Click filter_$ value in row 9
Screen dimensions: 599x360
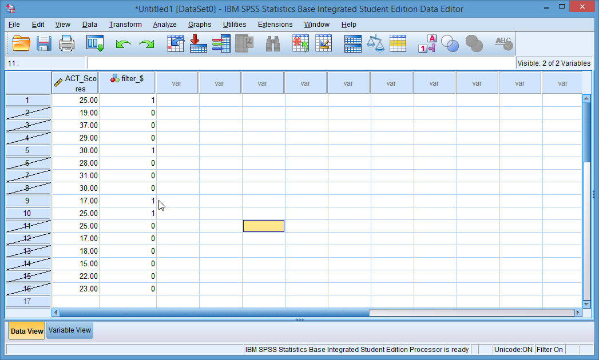[x=128, y=201]
